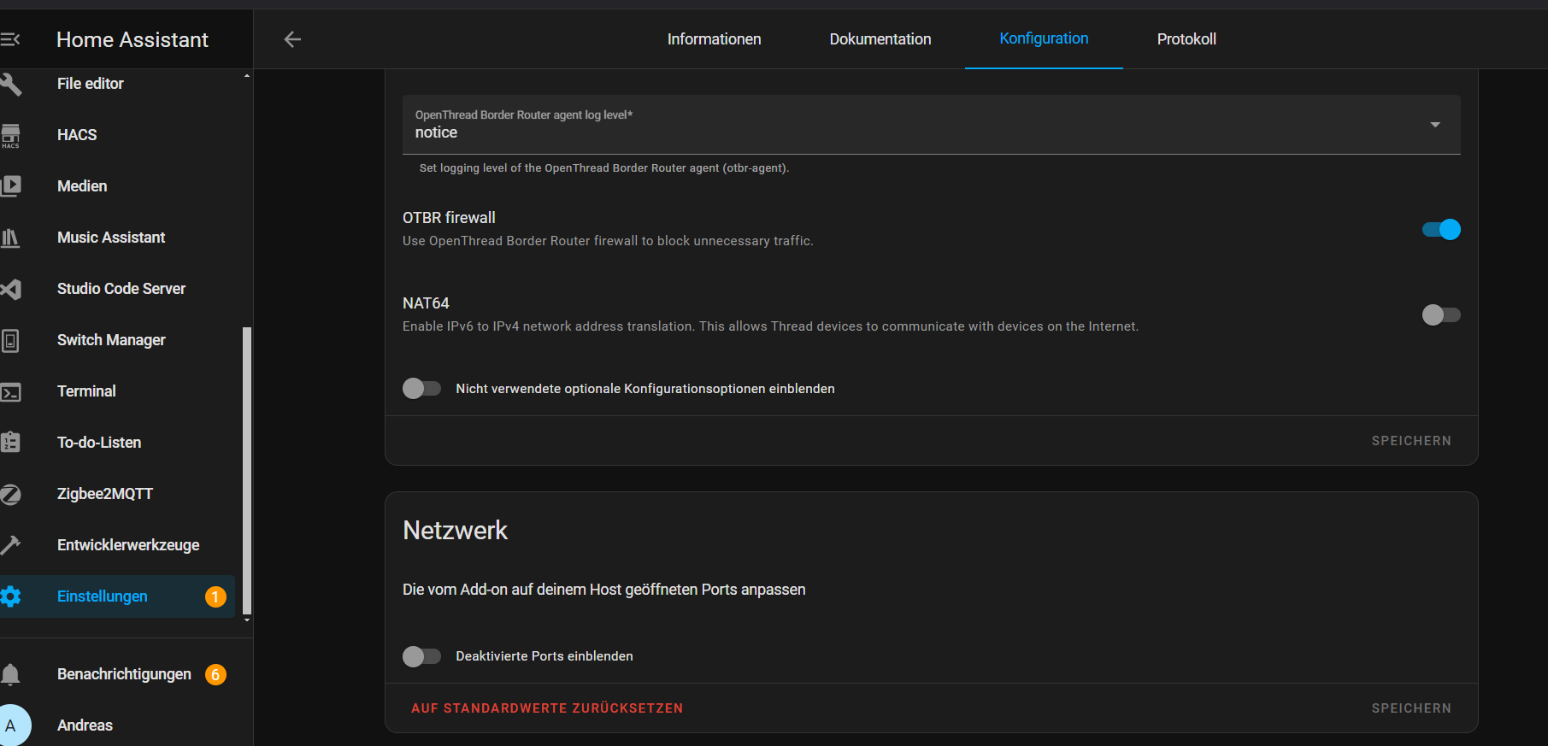Click the Entwicklerwerkzeuge hammer icon
Screen dimensions: 1548x746
tap(10, 545)
